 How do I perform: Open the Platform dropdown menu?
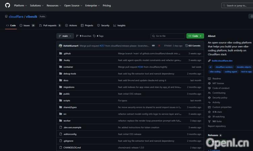click(20, 5)
